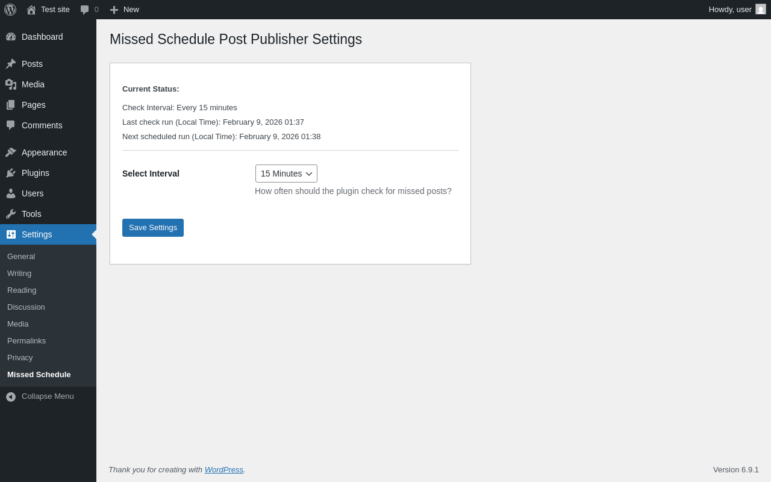771x482 pixels.
Task: Open the Missed Schedule submenu item
Action: (x=39, y=375)
